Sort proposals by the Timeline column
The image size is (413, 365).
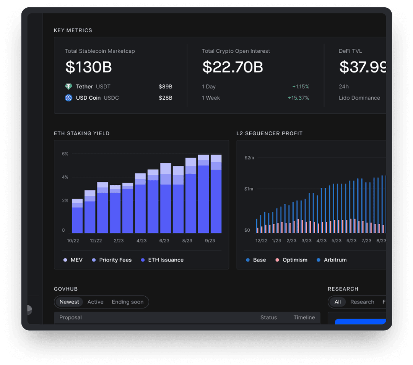tap(304, 317)
